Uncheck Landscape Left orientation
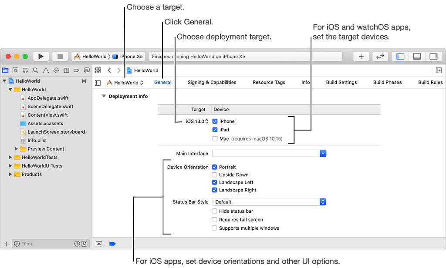 click(214, 182)
